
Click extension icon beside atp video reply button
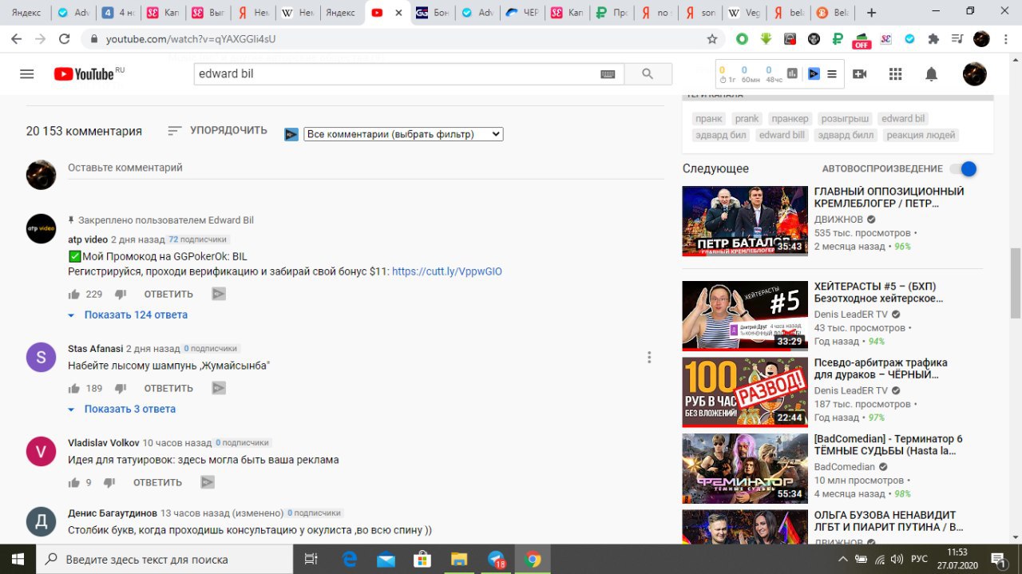click(x=219, y=294)
